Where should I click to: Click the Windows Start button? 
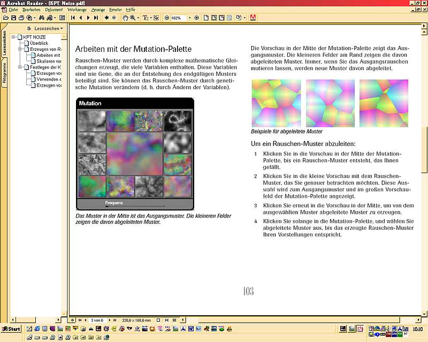pyautogui.click(x=11, y=329)
